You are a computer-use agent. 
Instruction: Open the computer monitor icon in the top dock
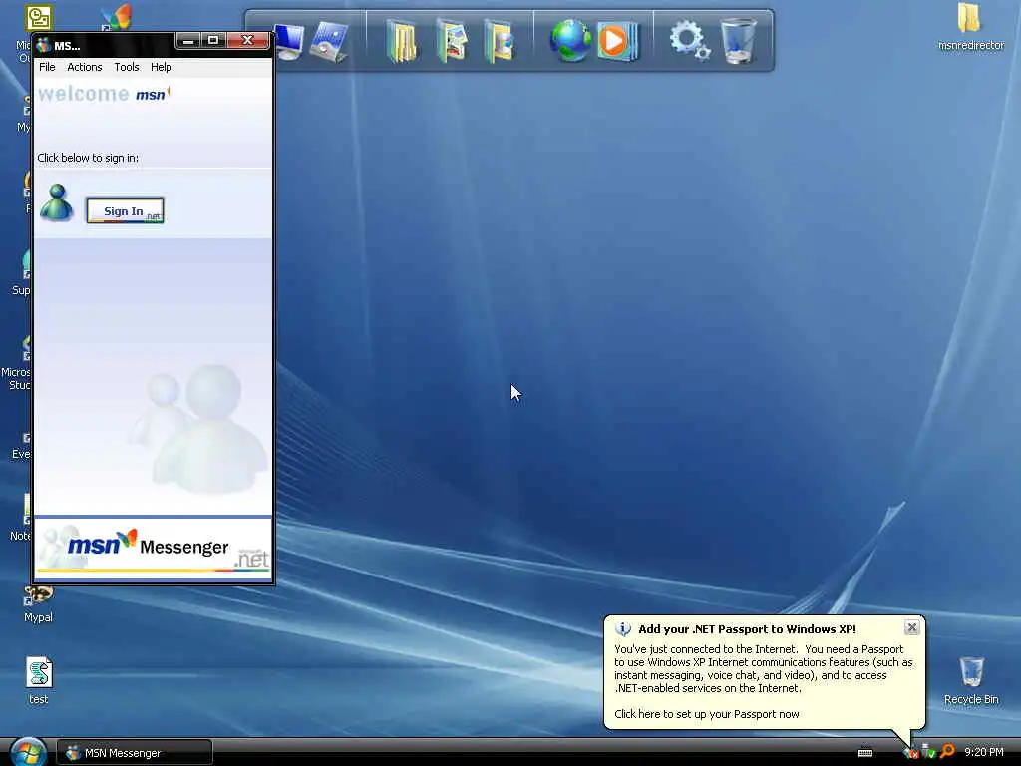(x=289, y=41)
